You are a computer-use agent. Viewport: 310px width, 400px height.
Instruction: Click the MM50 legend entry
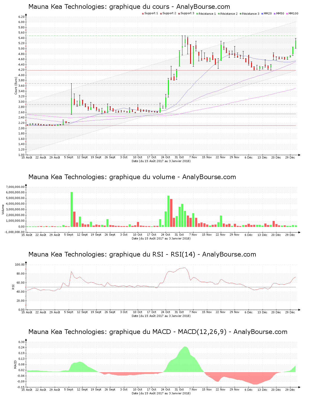(279, 13)
